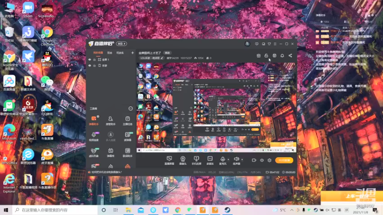Open Windows Start menu
This screenshot has width=383, height=215.
click(6, 210)
